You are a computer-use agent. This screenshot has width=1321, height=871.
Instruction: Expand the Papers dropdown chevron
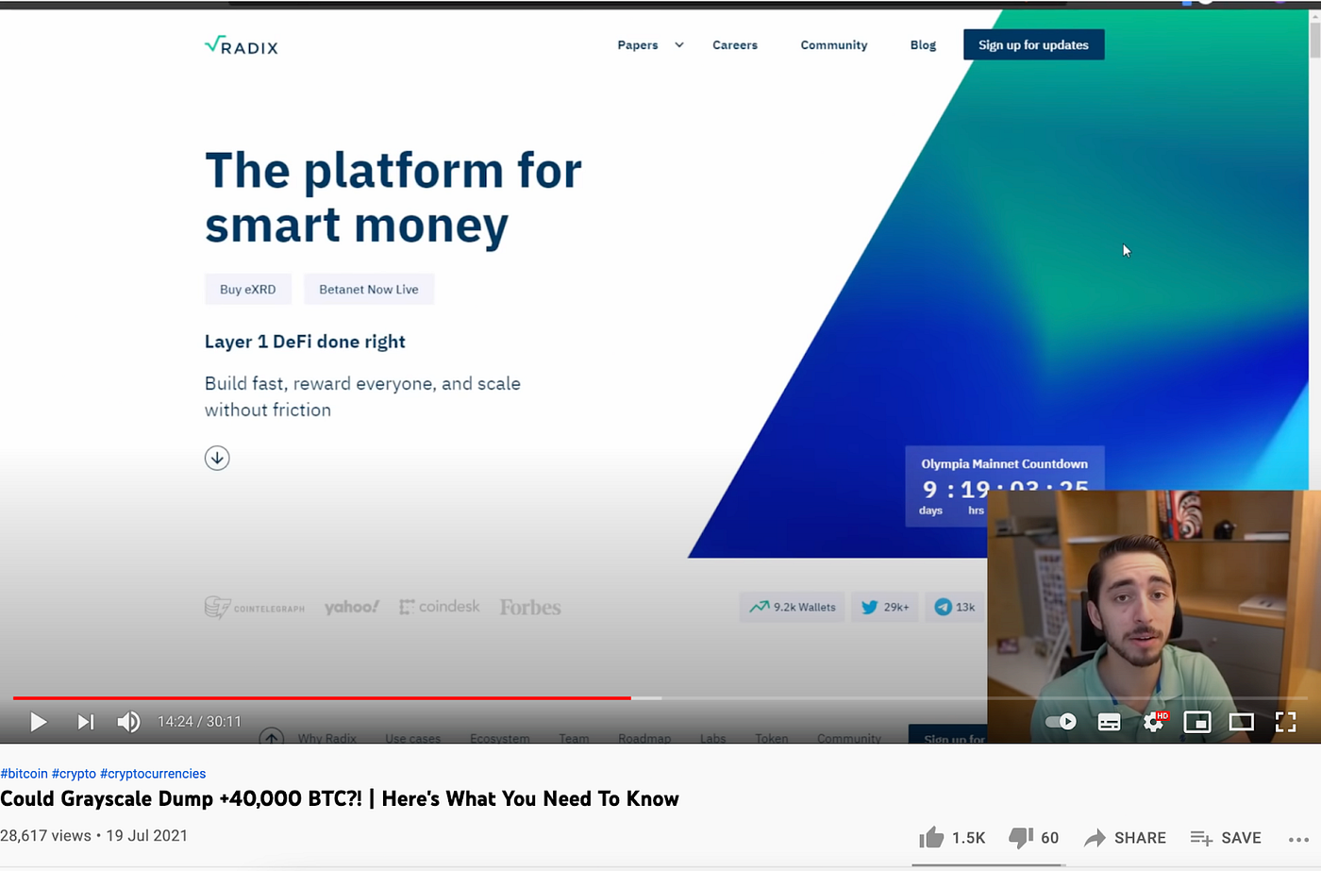678,45
